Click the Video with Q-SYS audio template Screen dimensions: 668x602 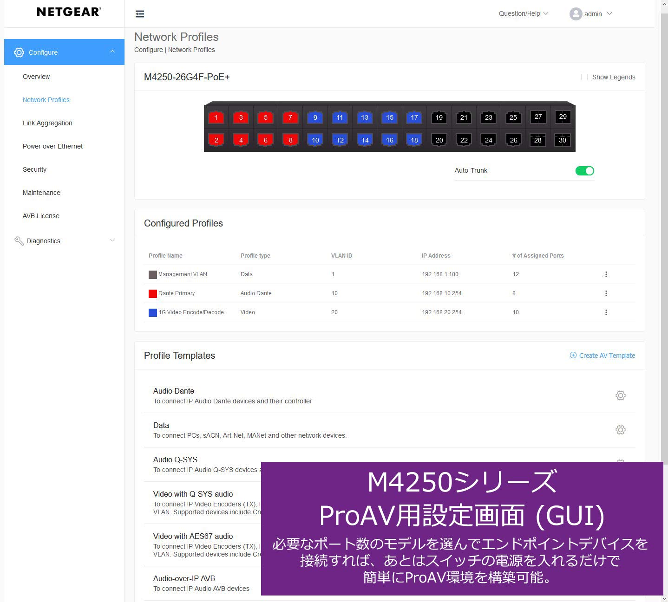click(193, 494)
